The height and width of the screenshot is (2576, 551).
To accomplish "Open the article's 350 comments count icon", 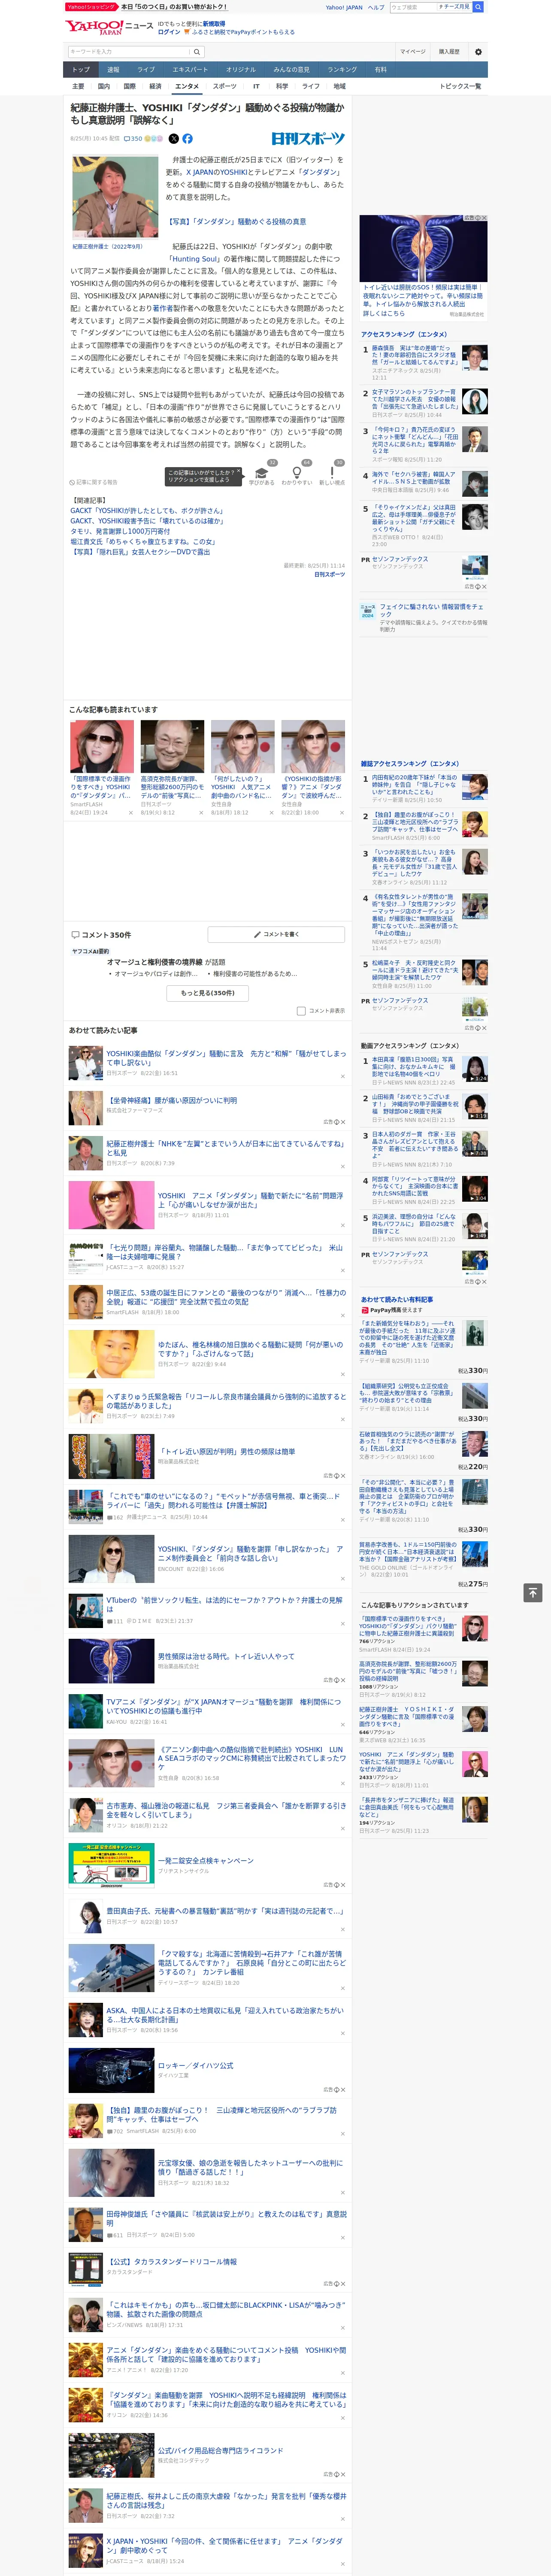I will pyautogui.click(x=134, y=139).
